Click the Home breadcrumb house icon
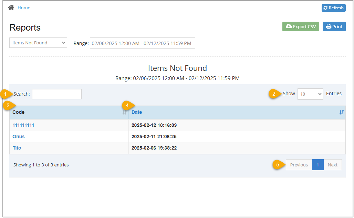 pyautogui.click(x=11, y=7)
